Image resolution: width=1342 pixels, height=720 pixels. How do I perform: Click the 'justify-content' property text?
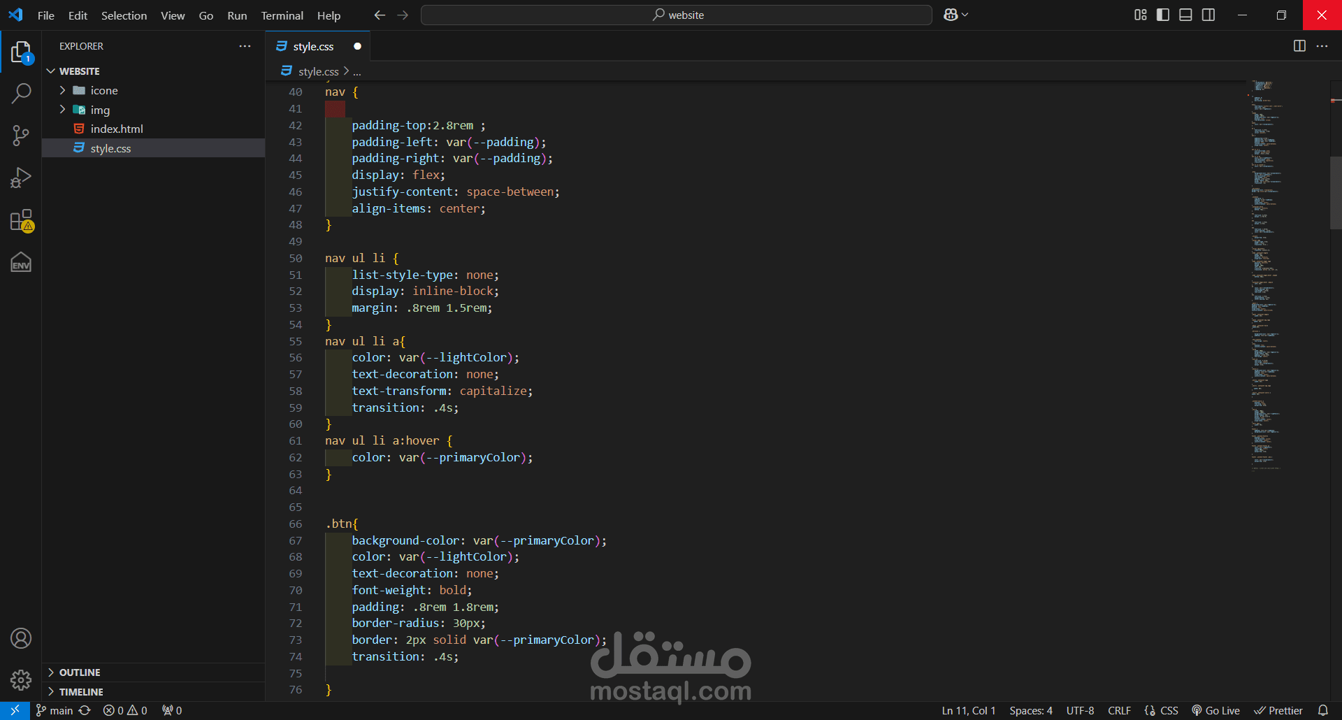[x=403, y=192]
